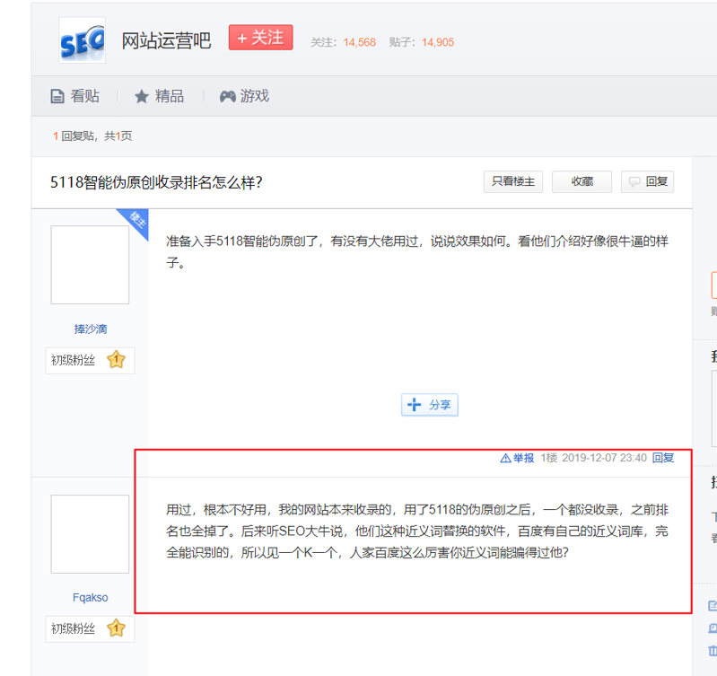
Task: Report the first post via 举报
Action: pos(517,458)
